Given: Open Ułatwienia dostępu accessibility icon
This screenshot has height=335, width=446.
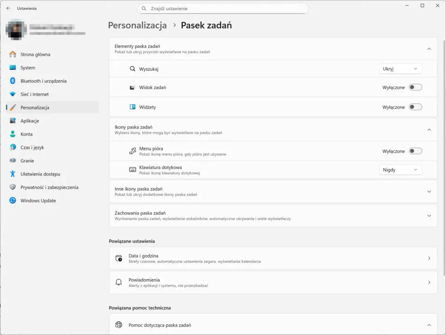Looking at the screenshot, I should (13, 174).
